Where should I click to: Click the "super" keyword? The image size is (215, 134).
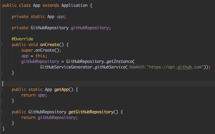pyautogui.click(x=27, y=50)
